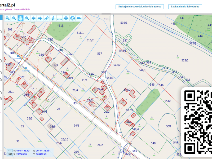Click parcel label 543/2
212x159 pixels.
click(x=117, y=65)
